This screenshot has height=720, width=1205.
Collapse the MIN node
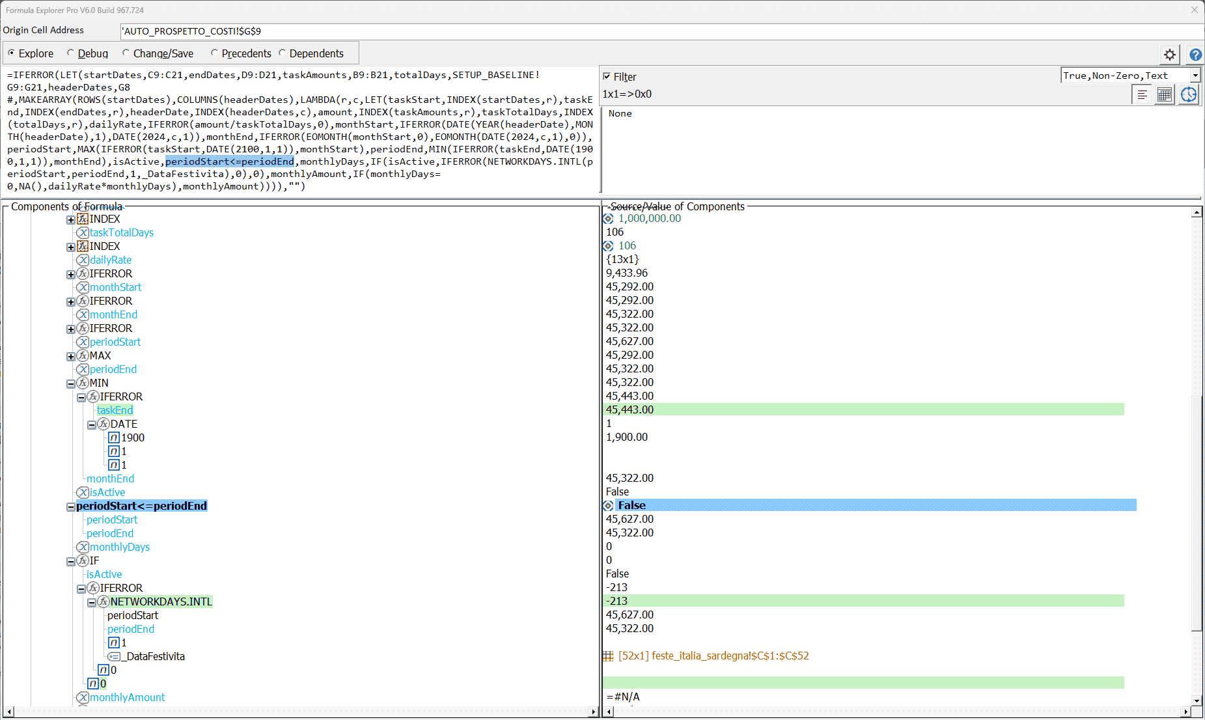[70, 383]
